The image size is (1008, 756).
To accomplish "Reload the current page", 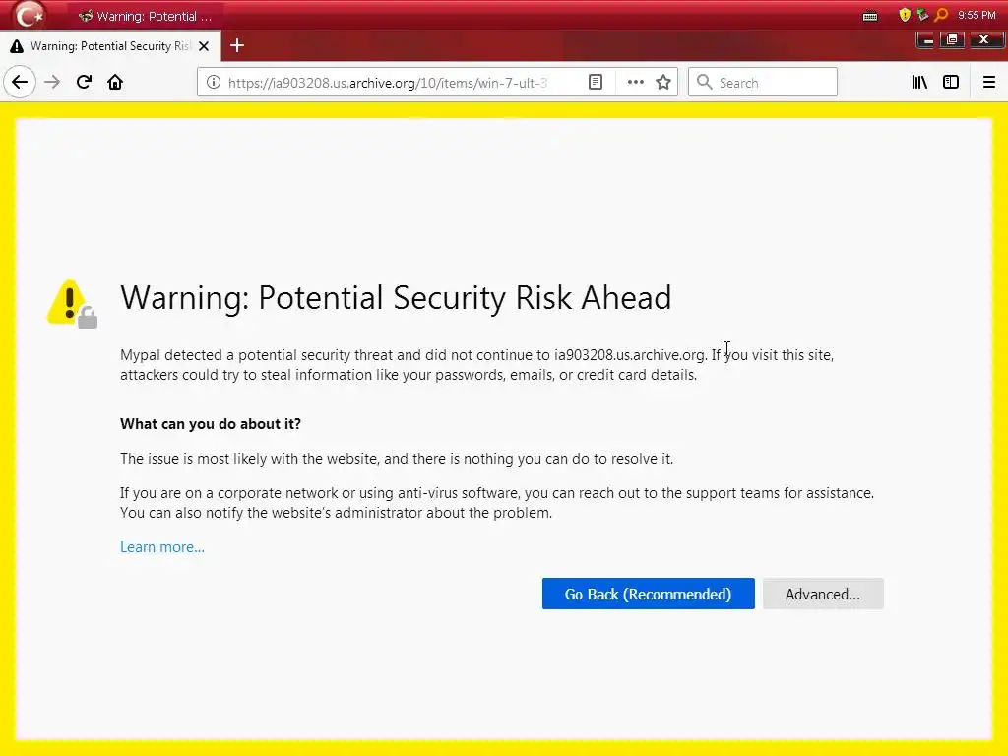I will click(x=84, y=83).
